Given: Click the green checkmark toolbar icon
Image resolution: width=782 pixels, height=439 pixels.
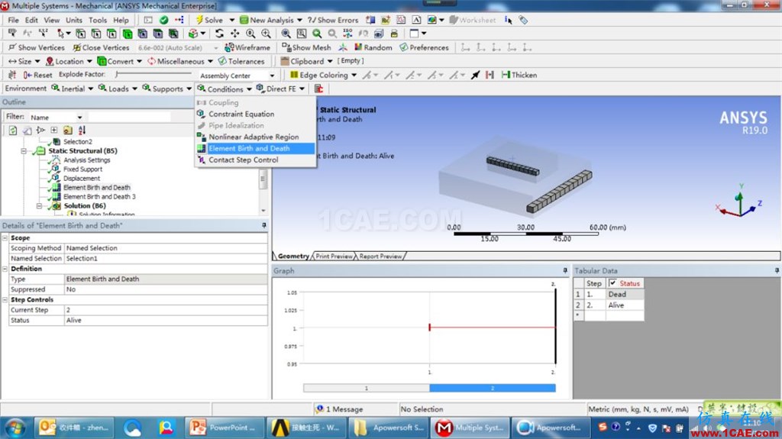Looking at the screenshot, I should coord(163,20).
